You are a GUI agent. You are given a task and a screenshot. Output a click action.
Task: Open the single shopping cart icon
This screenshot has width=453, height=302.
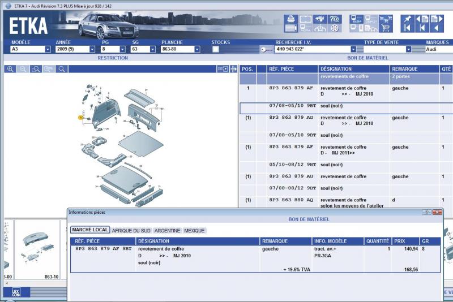tap(386, 28)
